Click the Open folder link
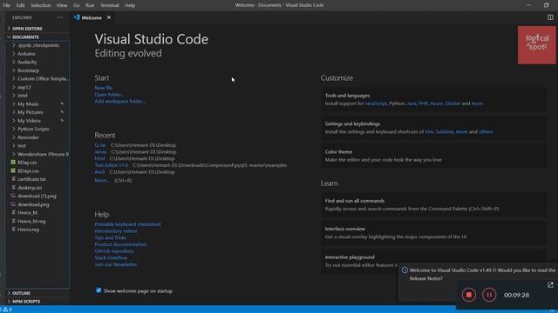The width and height of the screenshot is (558, 313). tap(109, 95)
